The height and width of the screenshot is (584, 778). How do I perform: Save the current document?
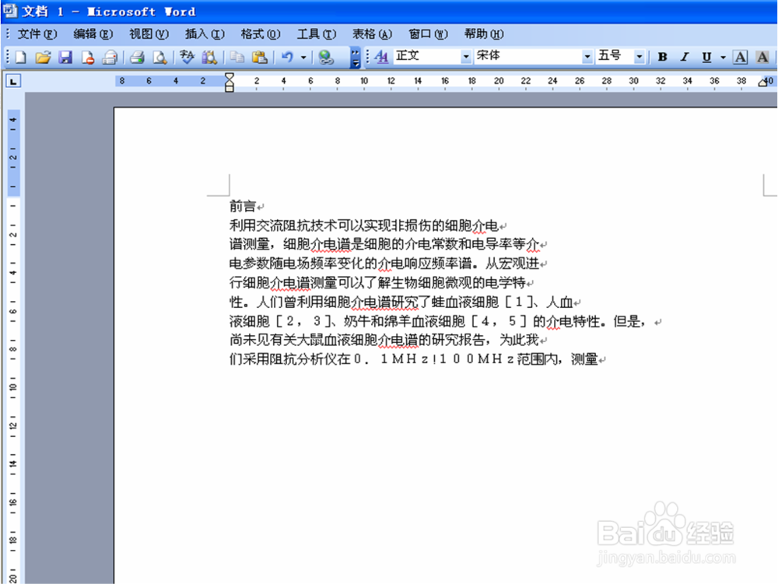66,56
